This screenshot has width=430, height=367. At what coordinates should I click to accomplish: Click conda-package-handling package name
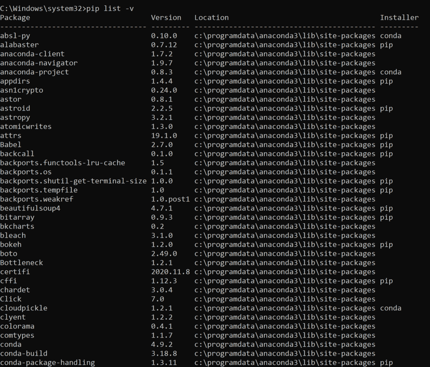pos(47,362)
